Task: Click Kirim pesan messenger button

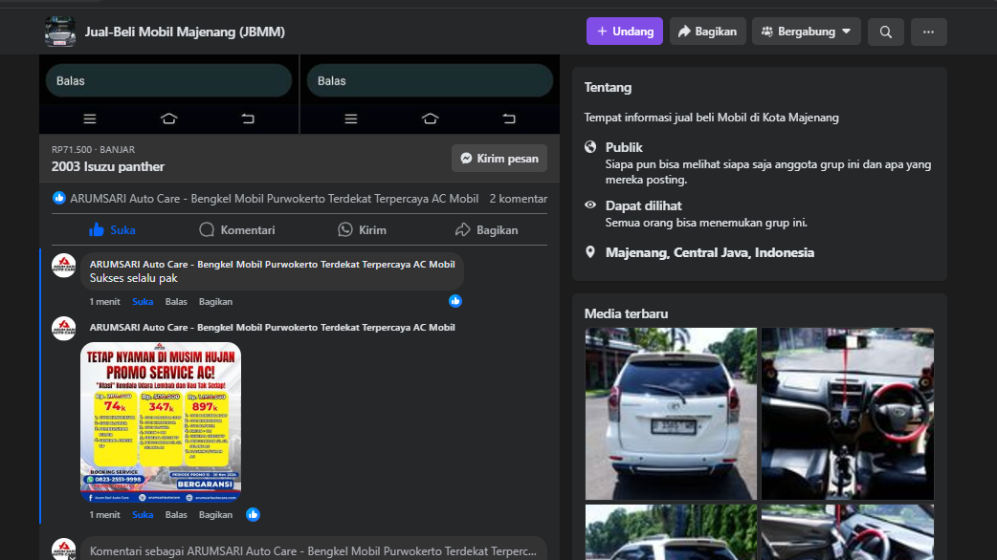Action: (499, 158)
